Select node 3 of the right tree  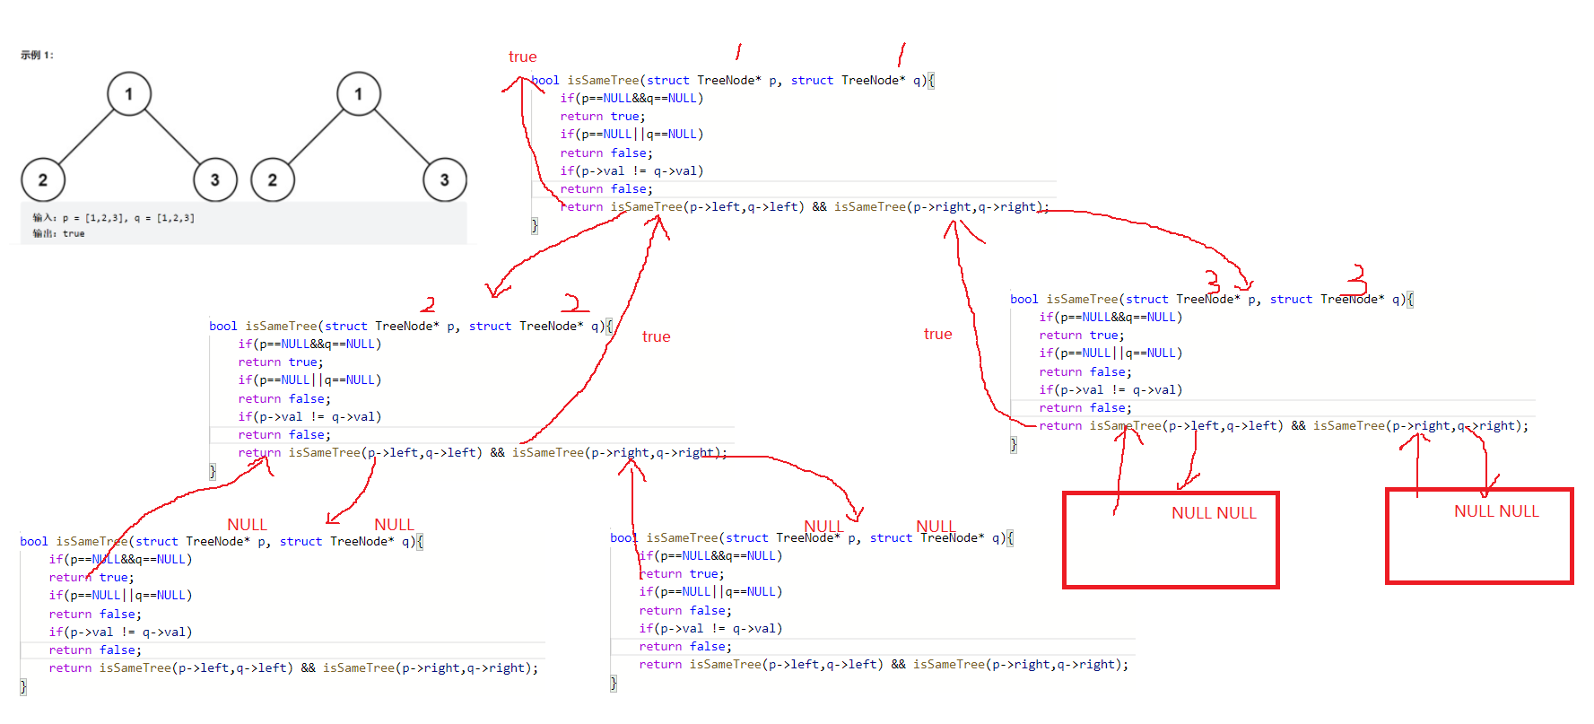(x=445, y=180)
